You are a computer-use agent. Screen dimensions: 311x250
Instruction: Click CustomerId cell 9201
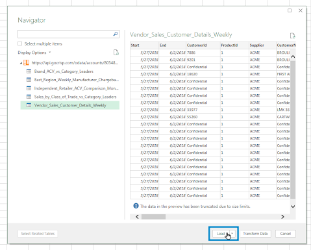point(203,60)
